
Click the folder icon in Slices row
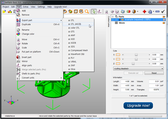coord(164,23)
